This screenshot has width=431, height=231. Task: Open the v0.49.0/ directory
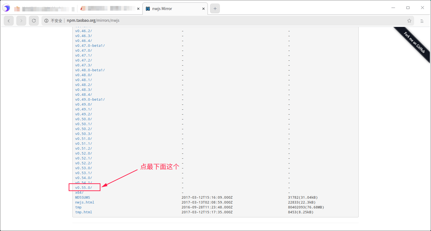click(83, 104)
